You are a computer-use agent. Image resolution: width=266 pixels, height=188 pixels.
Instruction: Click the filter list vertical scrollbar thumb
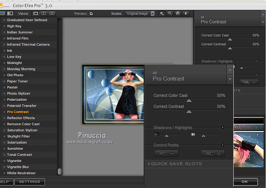tap(60, 171)
